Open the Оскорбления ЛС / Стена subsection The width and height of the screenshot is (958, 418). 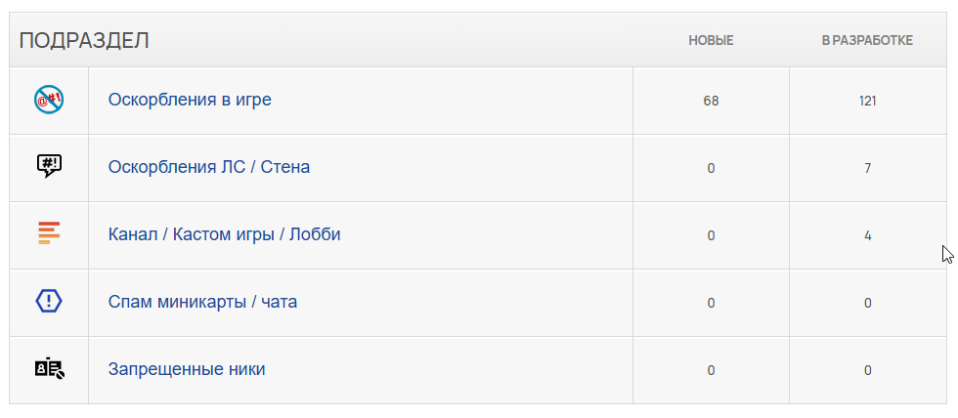coord(209,167)
